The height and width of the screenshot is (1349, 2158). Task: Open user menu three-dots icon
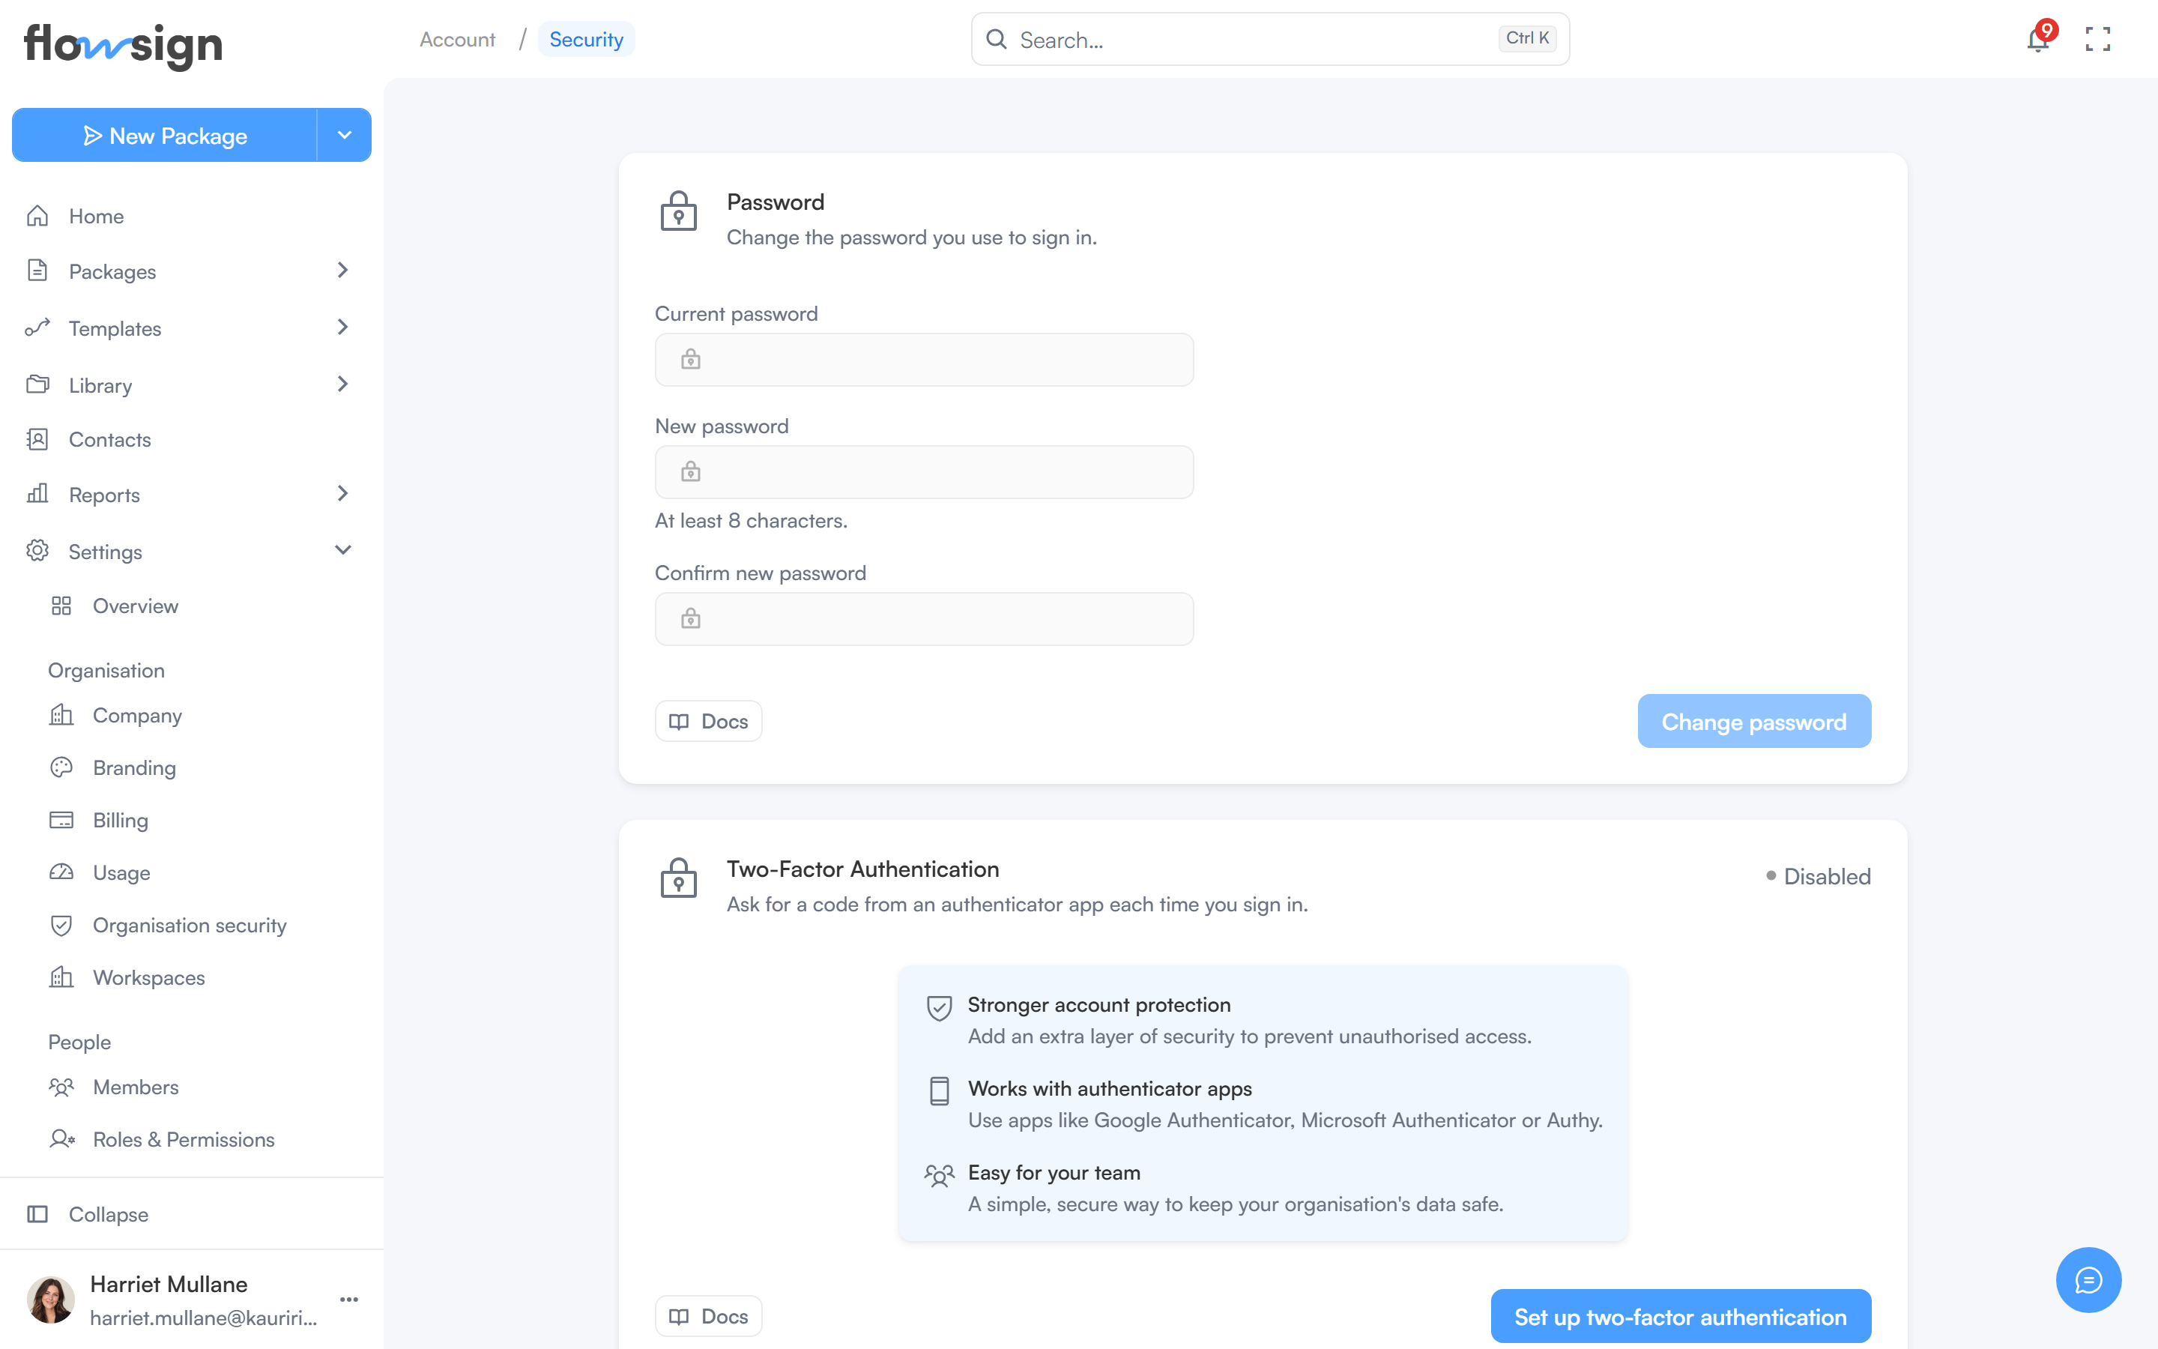tap(350, 1299)
